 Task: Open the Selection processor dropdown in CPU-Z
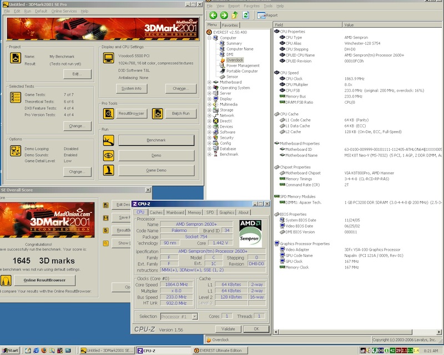(195, 317)
